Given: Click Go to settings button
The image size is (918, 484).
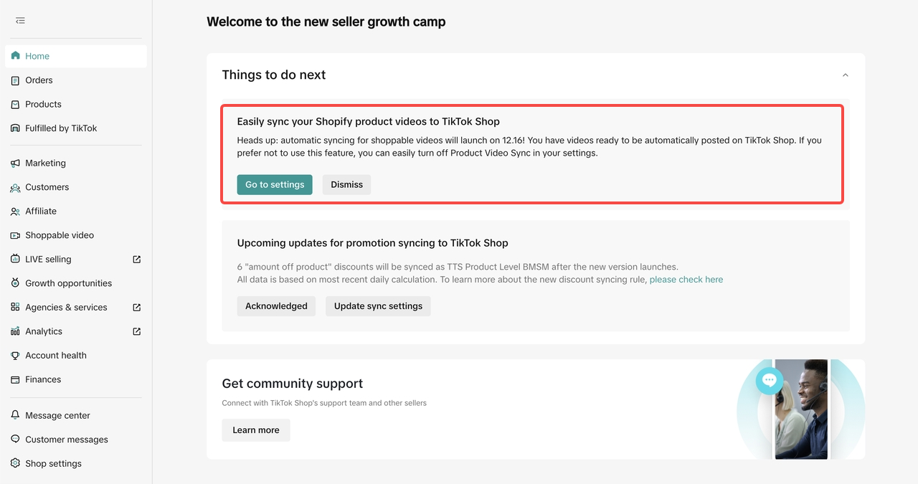Looking at the screenshot, I should (275, 184).
